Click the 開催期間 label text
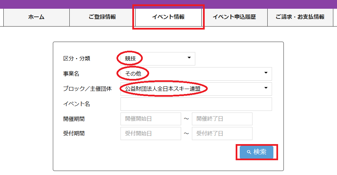Viewport: 337px width, 175px height. point(74,119)
